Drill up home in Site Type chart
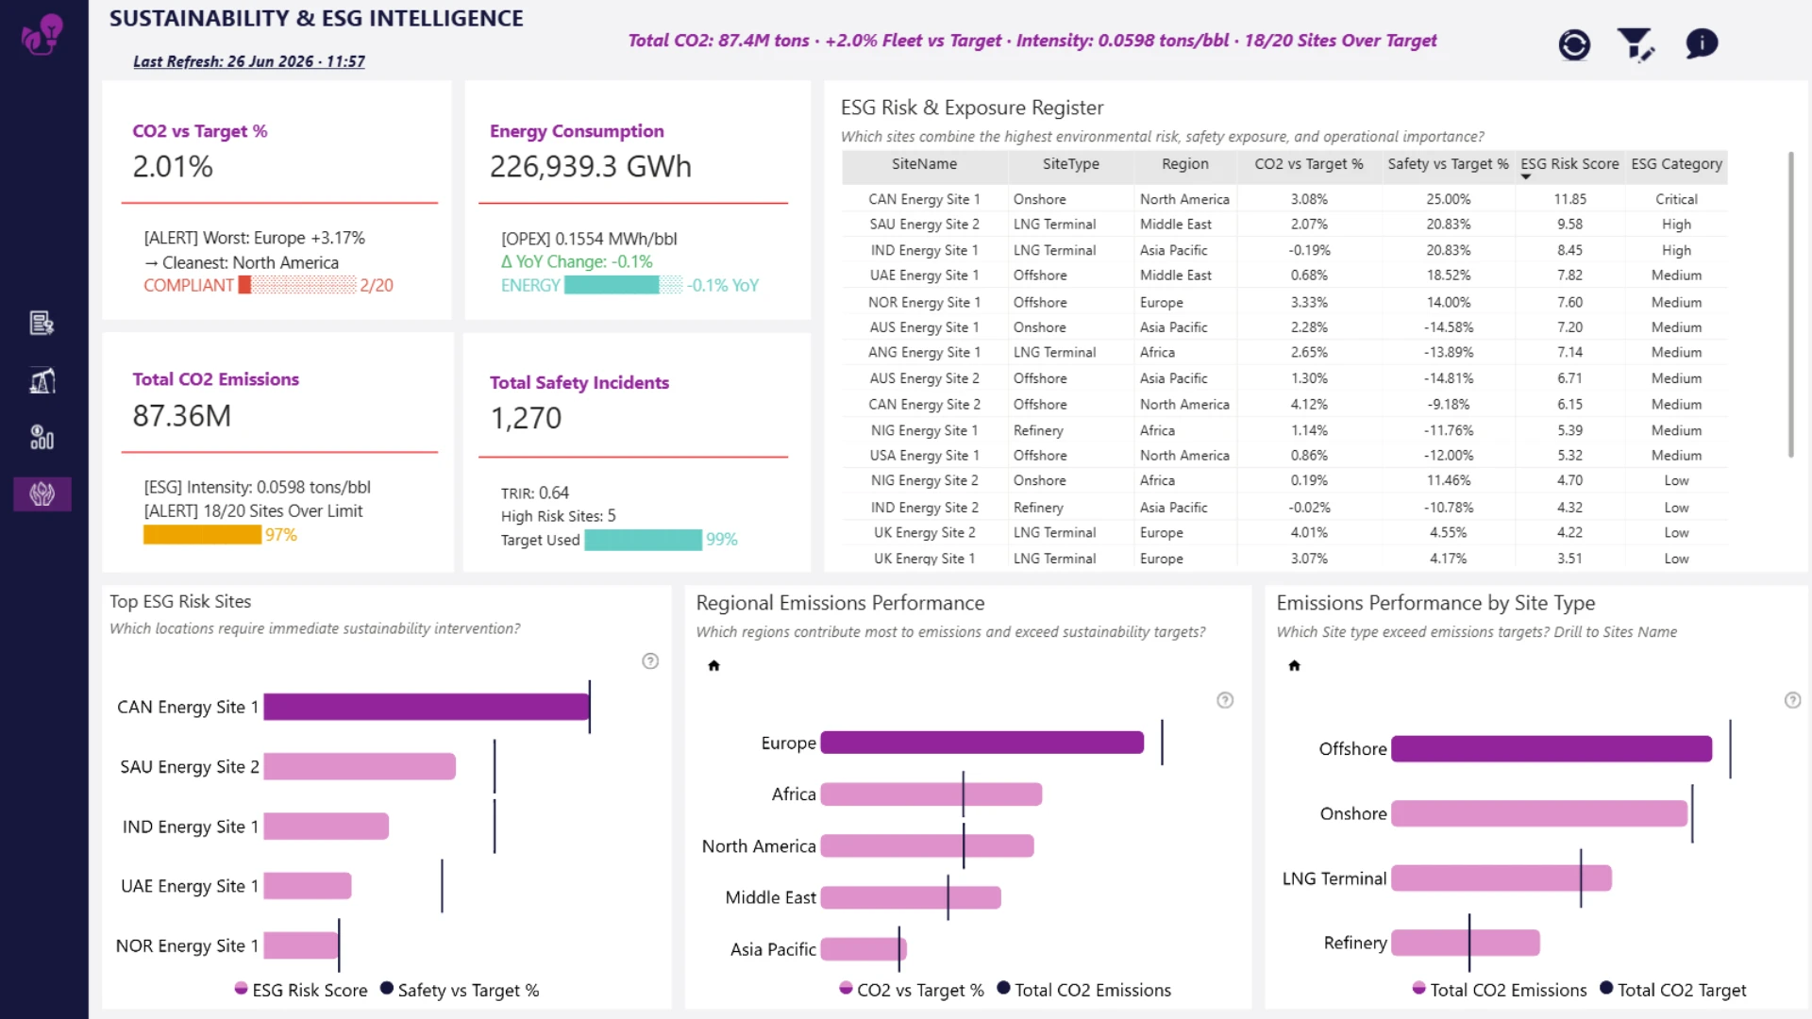 click(x=1294, y=666)
